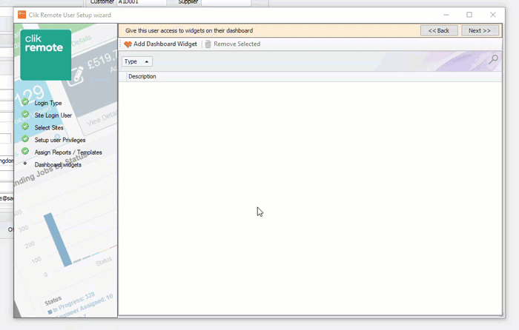Click the Select Sites check icon

coord(25,127)
